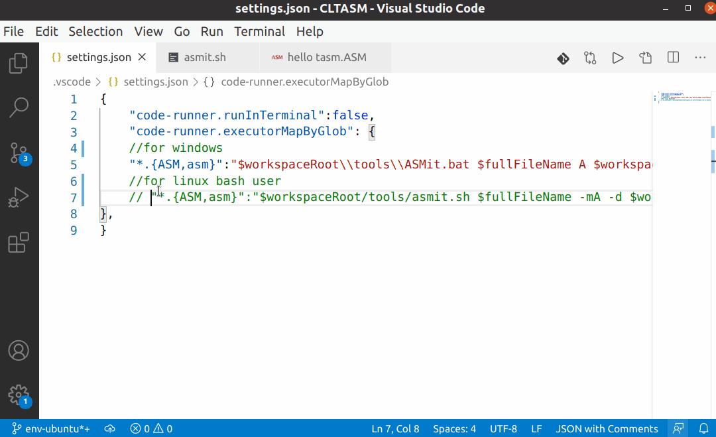
Task: Open the Run and Debug view
Action: click(x=19, y=197)
